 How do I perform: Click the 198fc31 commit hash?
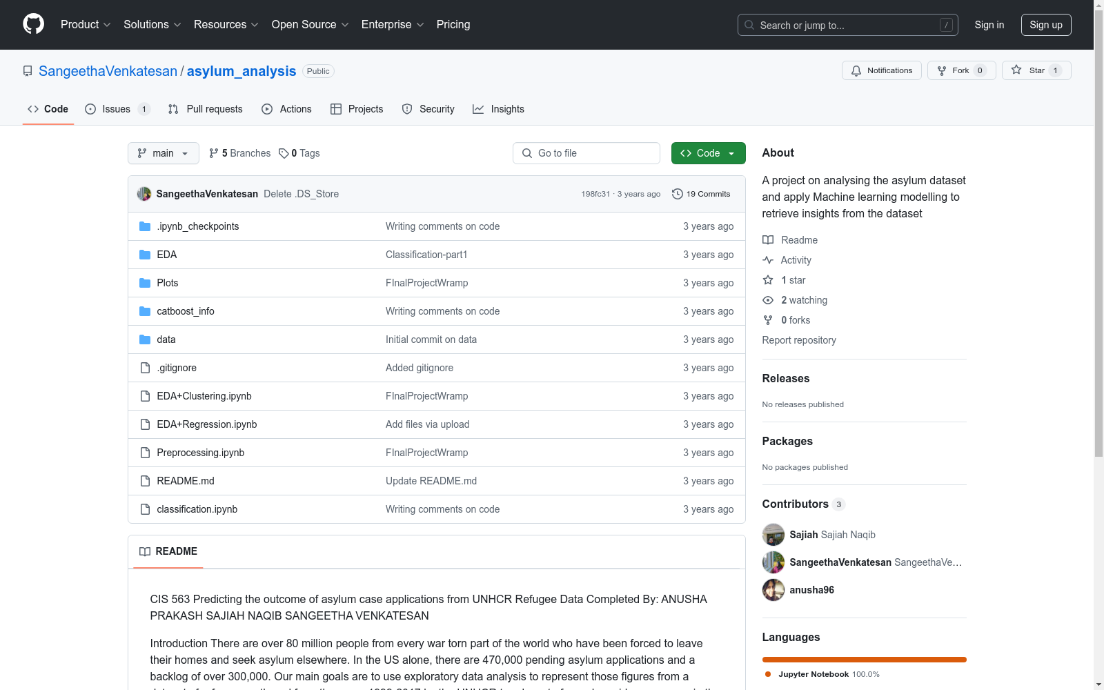click(595, 194)
